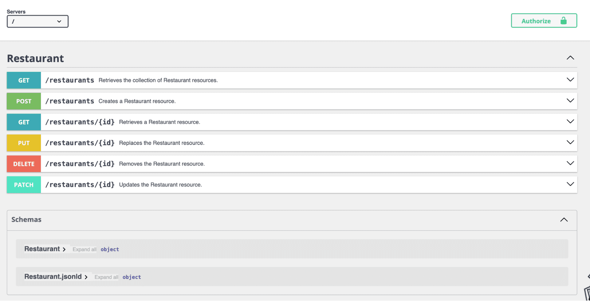This screenshot has height=301, width=590.
Task: Click the PUT method badge
Action: coord(24,143)
